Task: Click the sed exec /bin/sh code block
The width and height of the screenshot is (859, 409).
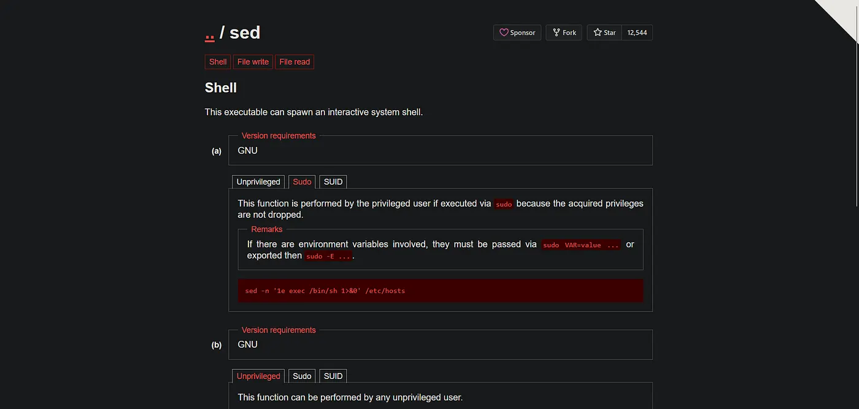Action: point(441,291)
